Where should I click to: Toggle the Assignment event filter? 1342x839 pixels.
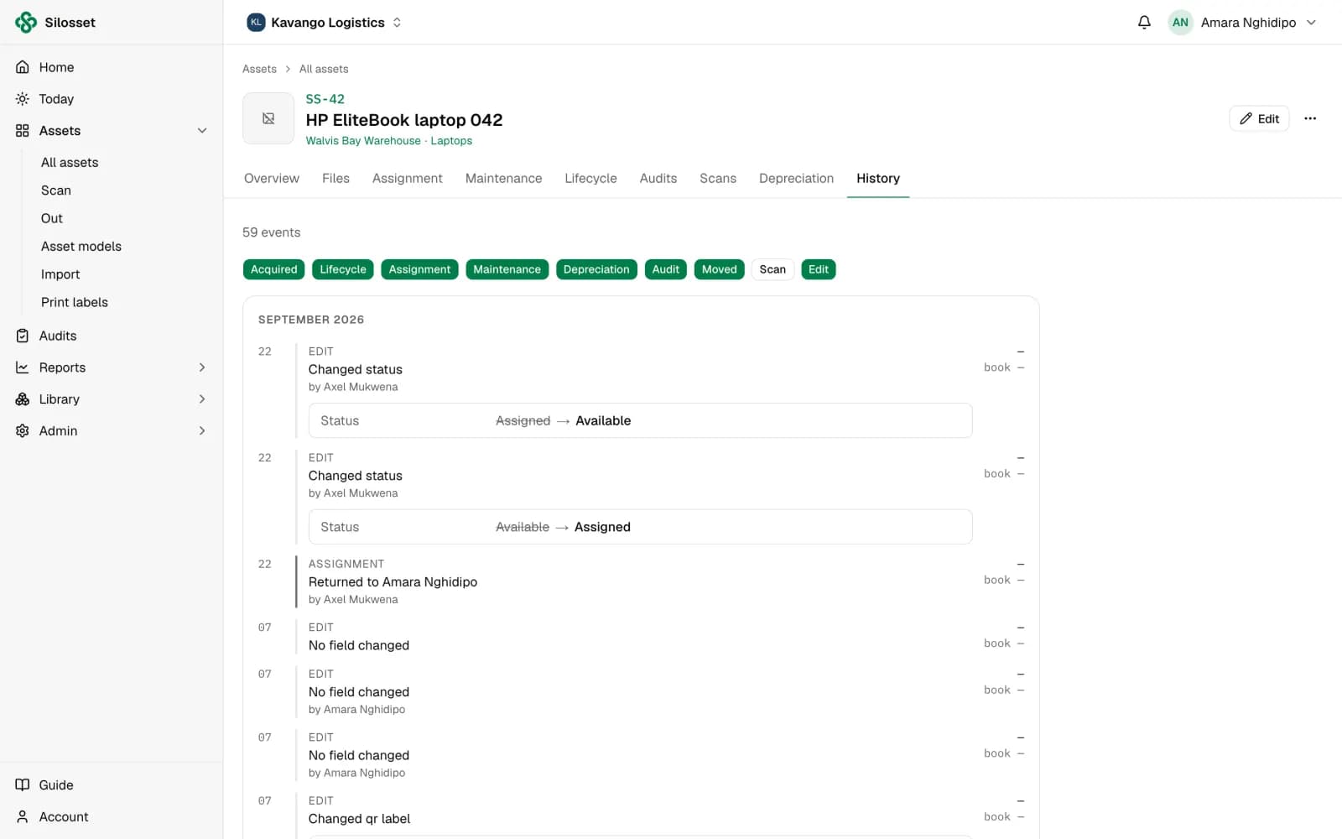(419, 269)
